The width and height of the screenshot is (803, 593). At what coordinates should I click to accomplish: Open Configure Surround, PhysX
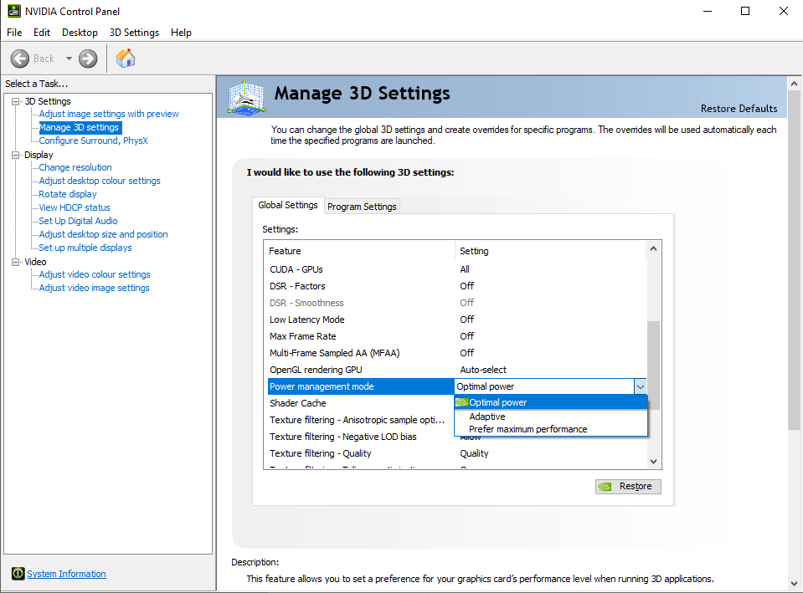[x=93, y=141]
